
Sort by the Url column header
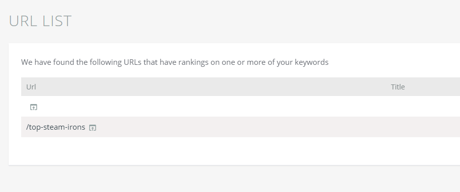(31, 87)
